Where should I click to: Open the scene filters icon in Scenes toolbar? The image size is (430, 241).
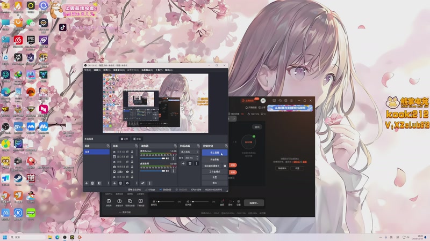[x=99, y=183]
